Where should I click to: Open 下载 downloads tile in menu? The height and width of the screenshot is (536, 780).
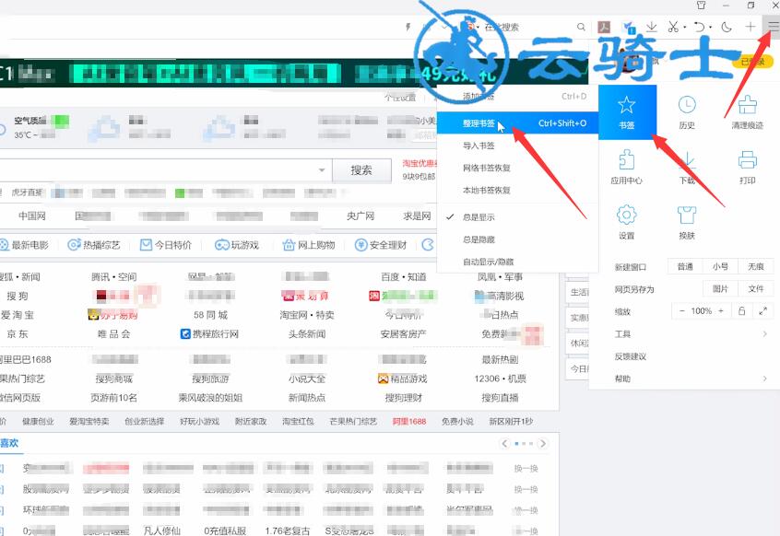coord(687,168)
